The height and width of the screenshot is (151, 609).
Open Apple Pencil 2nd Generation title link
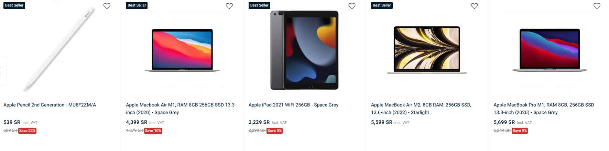pos(50,105)
